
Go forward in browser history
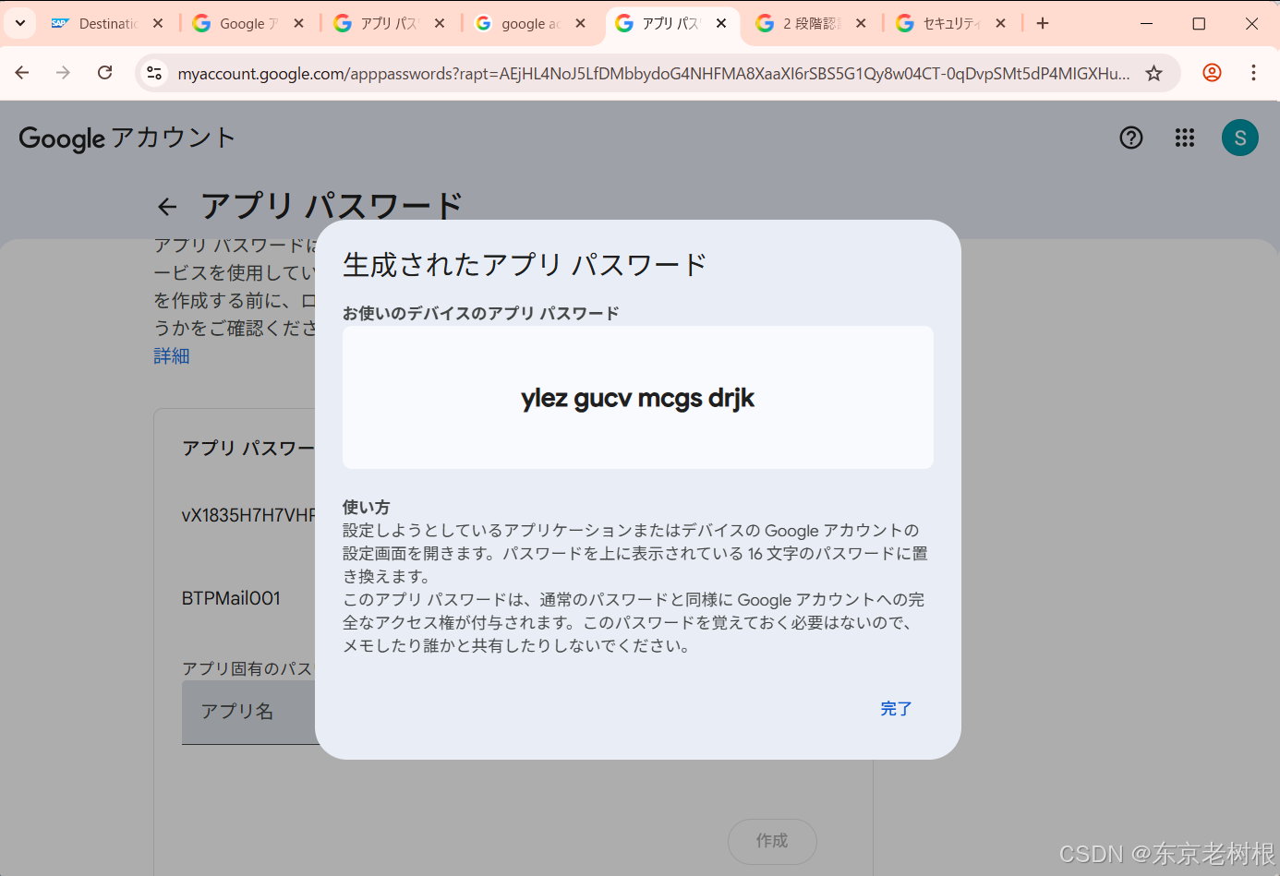pos(63,72)
